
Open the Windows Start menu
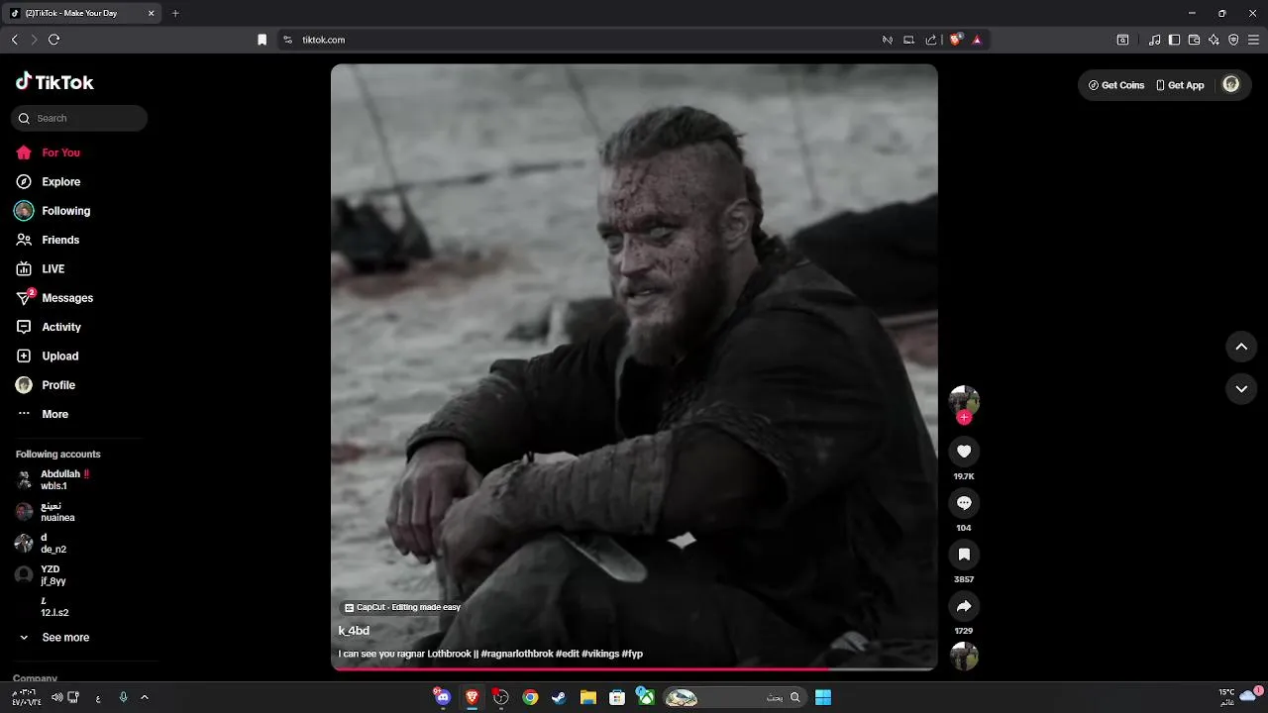coord(823,697)
